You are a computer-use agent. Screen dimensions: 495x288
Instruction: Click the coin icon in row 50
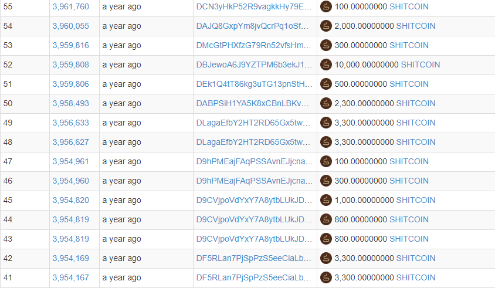click(x=326, y=104)
